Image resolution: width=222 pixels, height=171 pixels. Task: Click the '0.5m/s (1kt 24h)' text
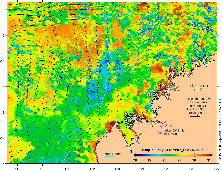click(x=198, y=113)
